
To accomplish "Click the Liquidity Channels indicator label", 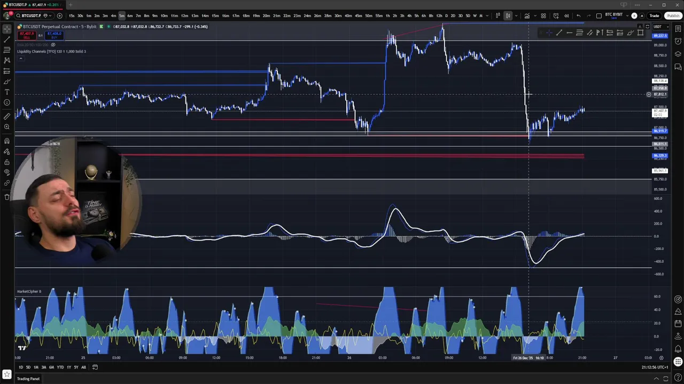I will 51,51.
